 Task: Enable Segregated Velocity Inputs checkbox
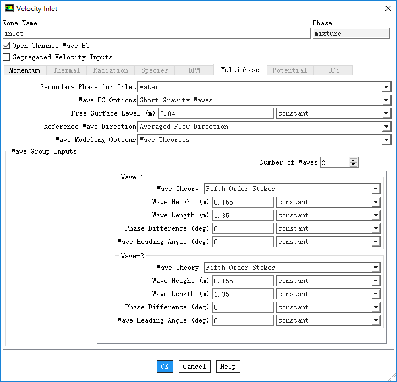tap(7, 57)
